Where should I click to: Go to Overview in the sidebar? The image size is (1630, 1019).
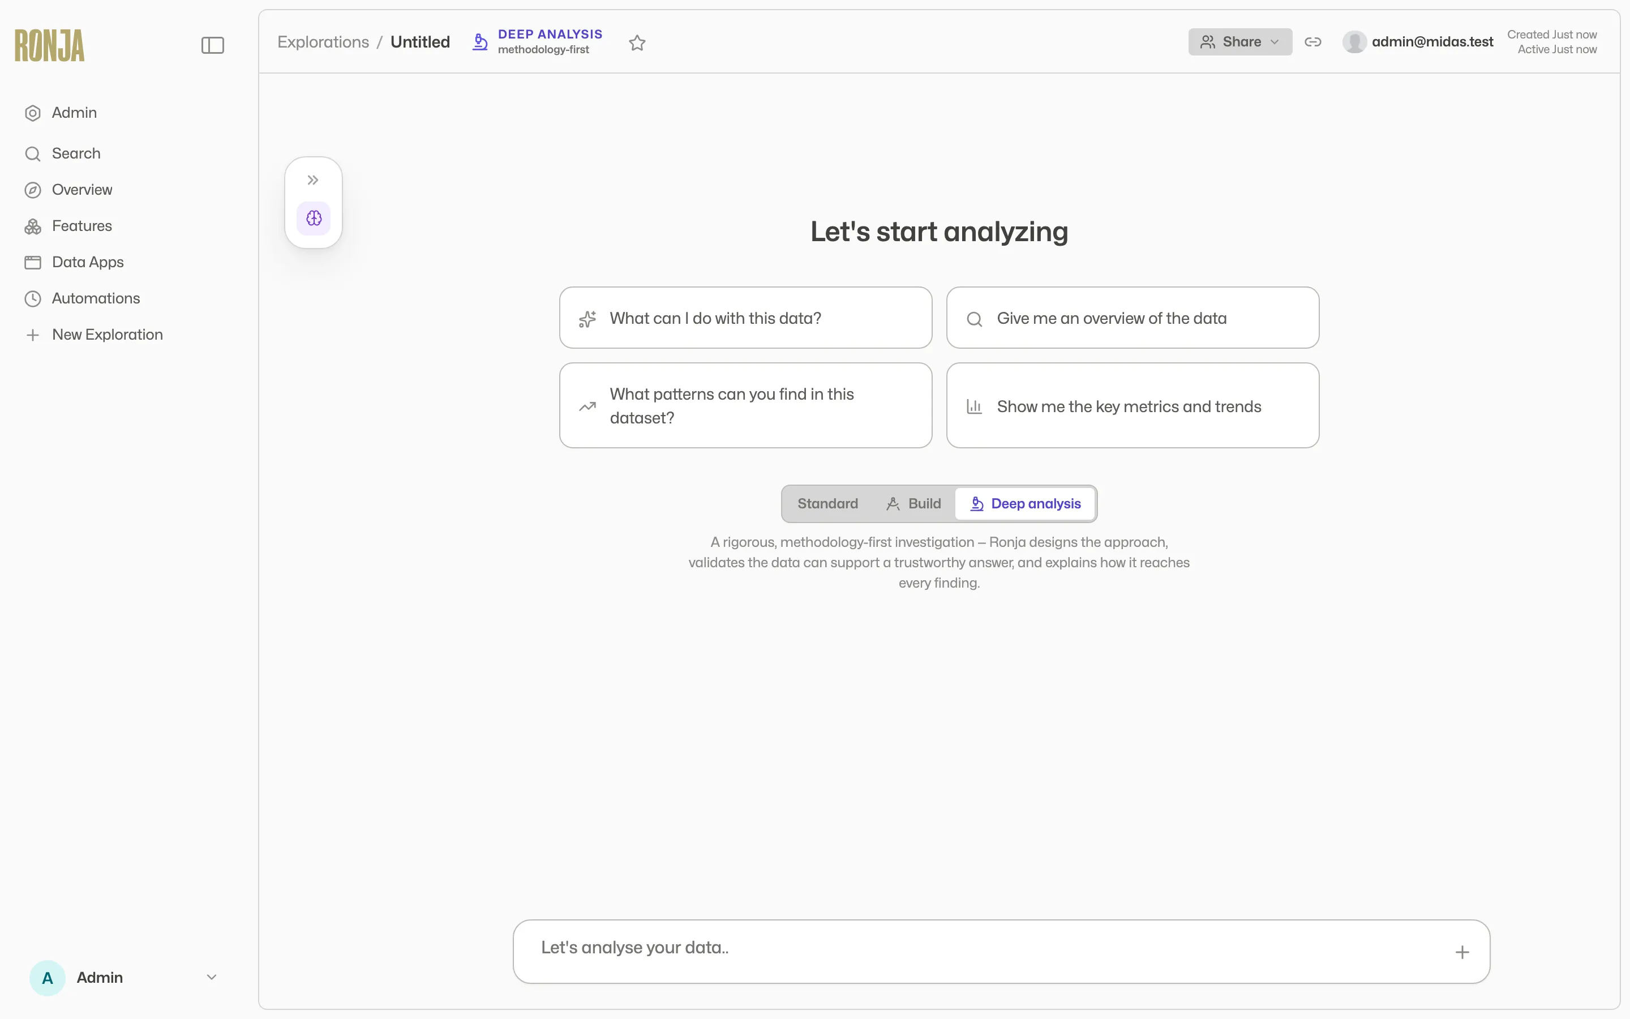pos(68,190)
